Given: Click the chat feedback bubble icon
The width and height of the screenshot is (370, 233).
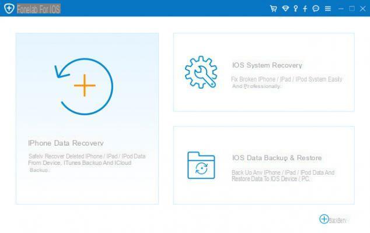Looking at the screenshot, I should 316,9.
